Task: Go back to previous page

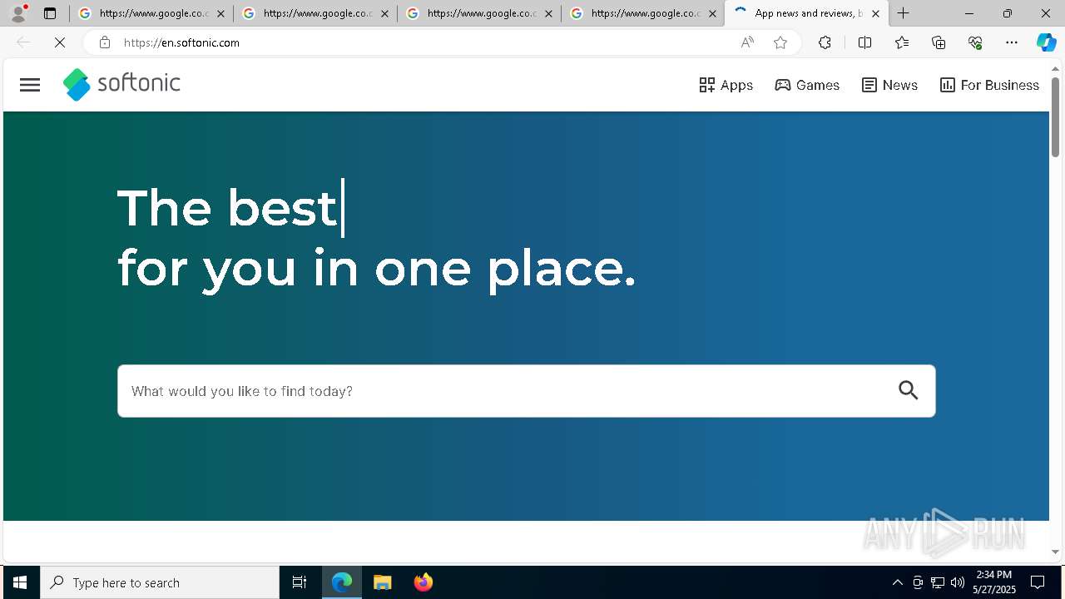Action: [23, 42]
